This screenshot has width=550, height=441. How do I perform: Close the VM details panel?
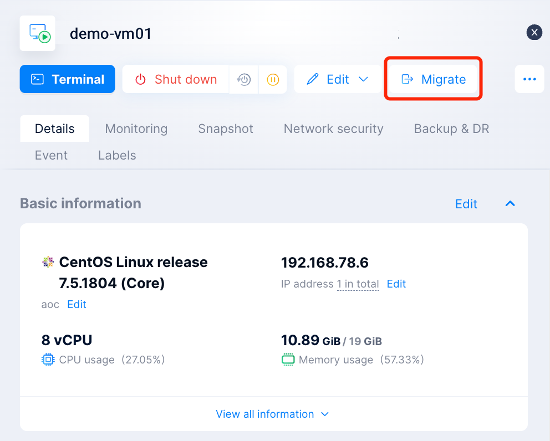click(x=534, y=33)
